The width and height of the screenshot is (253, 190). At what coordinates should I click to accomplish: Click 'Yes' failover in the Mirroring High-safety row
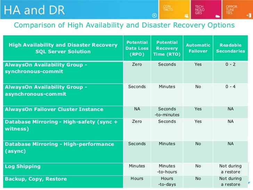point(198,121)
